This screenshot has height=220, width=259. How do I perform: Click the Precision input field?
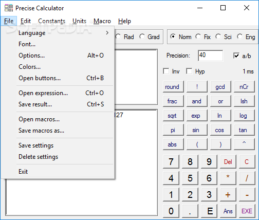[210, 56]
